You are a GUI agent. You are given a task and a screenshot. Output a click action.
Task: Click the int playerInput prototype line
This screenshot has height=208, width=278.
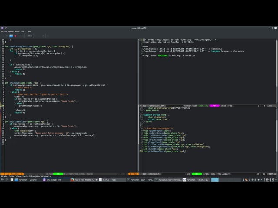162,142
